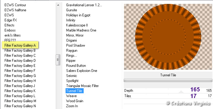The height and width of the screenshot is (109, 213).
Task: Select Filter Factory Gallery G
Action: click(20, 76)
